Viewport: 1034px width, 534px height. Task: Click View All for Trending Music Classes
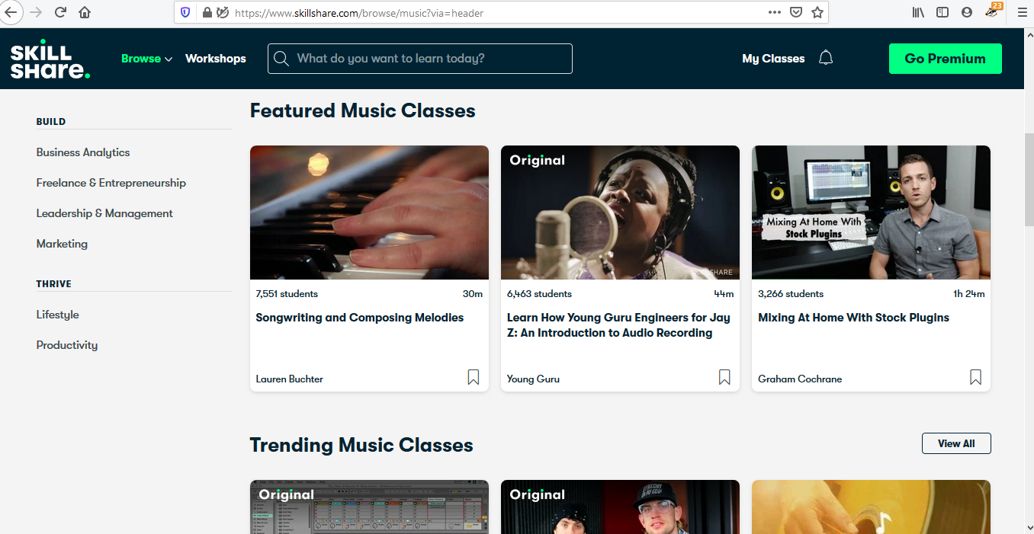click(956, 443)
